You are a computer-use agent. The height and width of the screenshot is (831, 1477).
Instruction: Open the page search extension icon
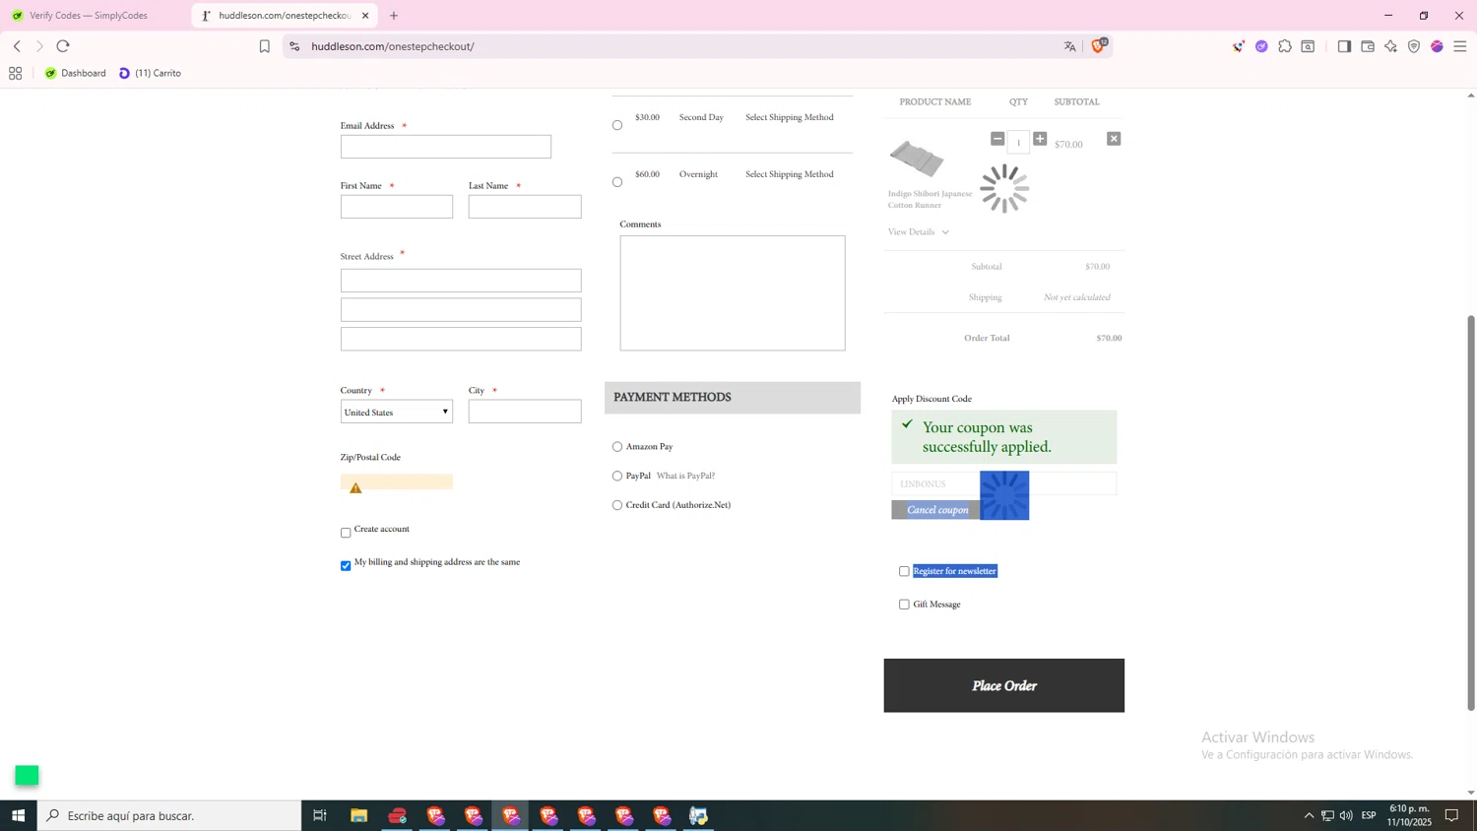[x=1308, y=46]
